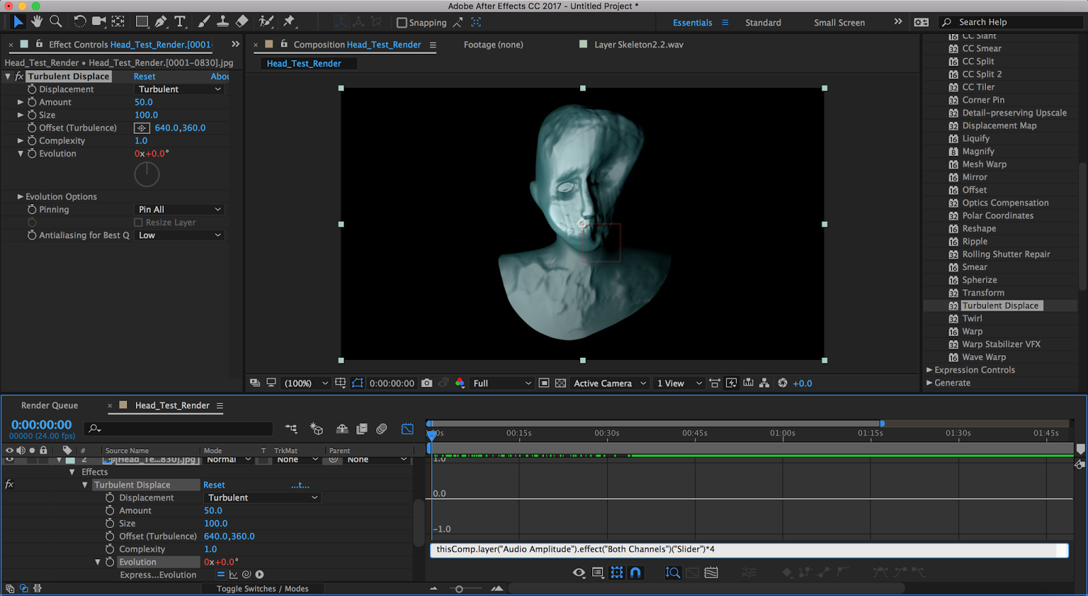
Task: Switch to the Standard workspace
Action: tap(763, 22)
